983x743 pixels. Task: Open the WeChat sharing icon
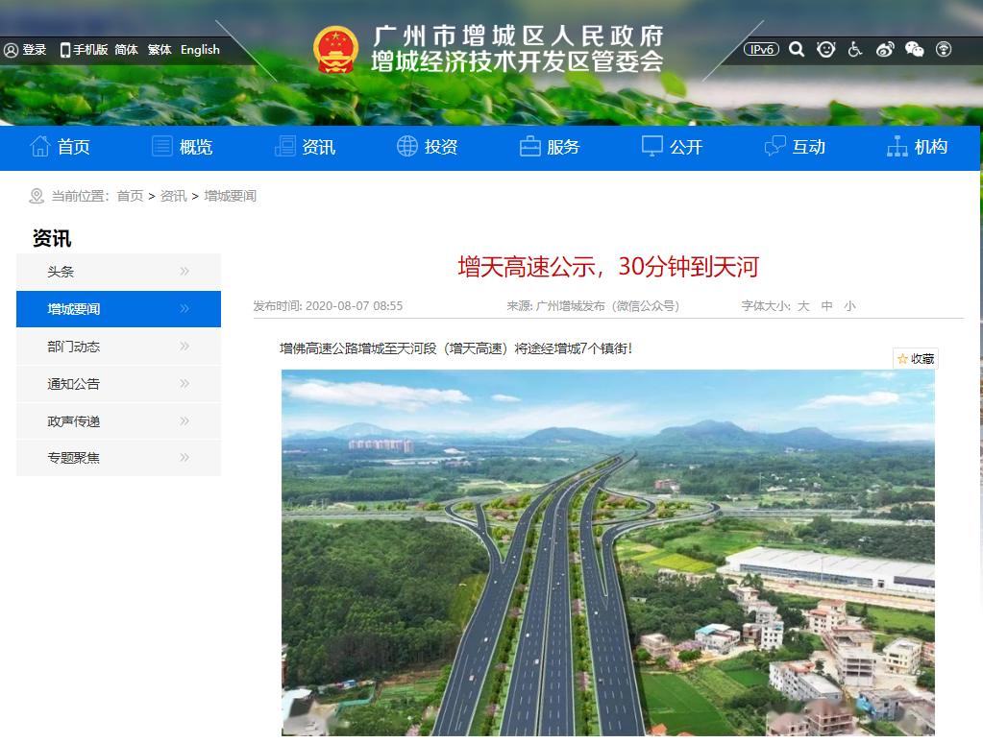pyautogui.click(x=914, y=49)
